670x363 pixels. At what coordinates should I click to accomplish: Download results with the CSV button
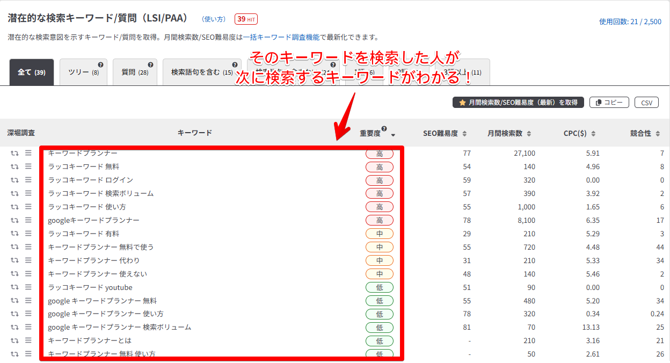(646, 103)
